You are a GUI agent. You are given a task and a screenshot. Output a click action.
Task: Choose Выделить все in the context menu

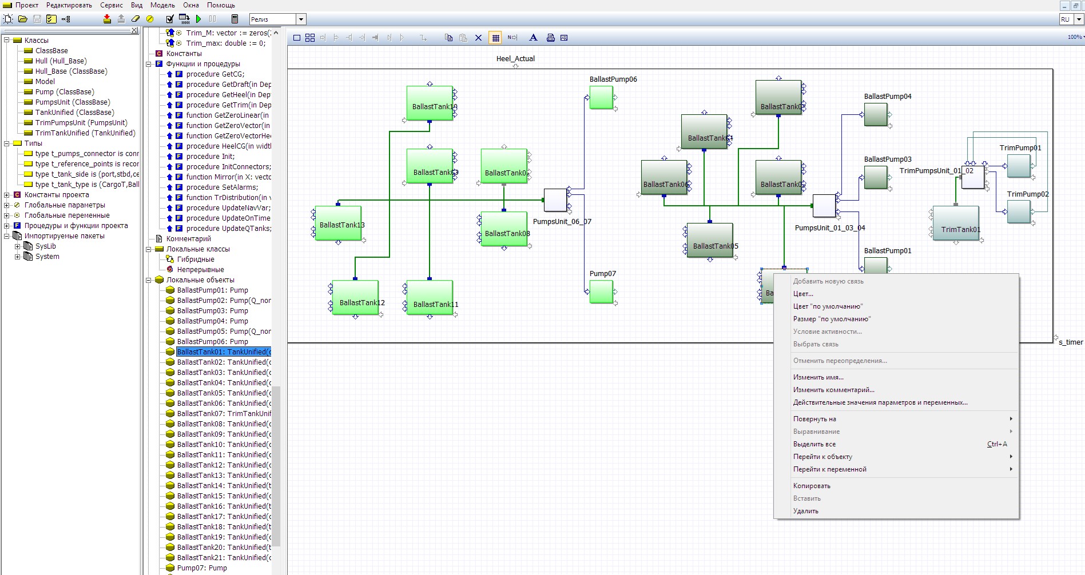coord(896,444)
